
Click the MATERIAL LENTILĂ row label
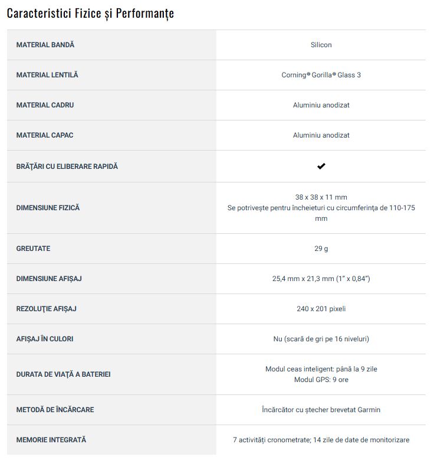point(47,75)
